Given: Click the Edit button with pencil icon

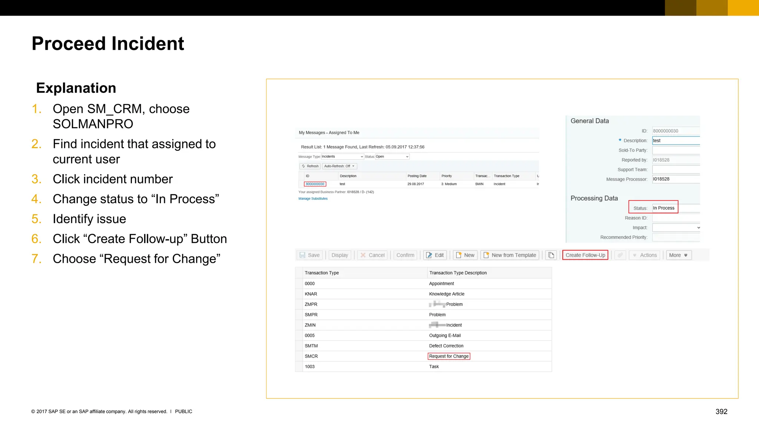Looking at the screenshot, I should coord(435,255).
